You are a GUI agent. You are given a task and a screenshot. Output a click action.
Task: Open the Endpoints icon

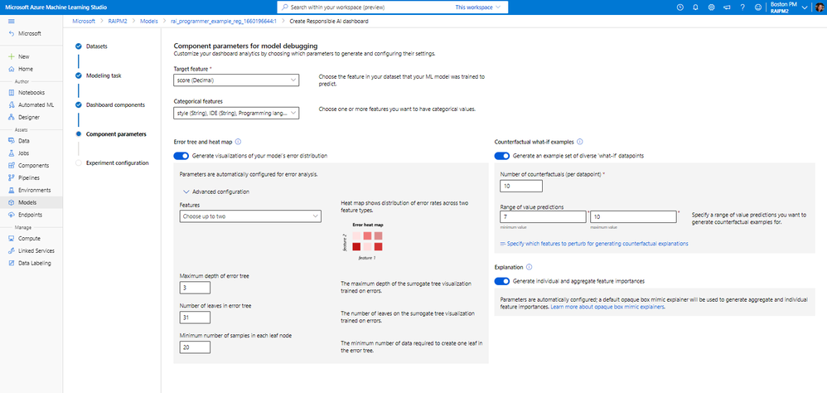(12, 215)
